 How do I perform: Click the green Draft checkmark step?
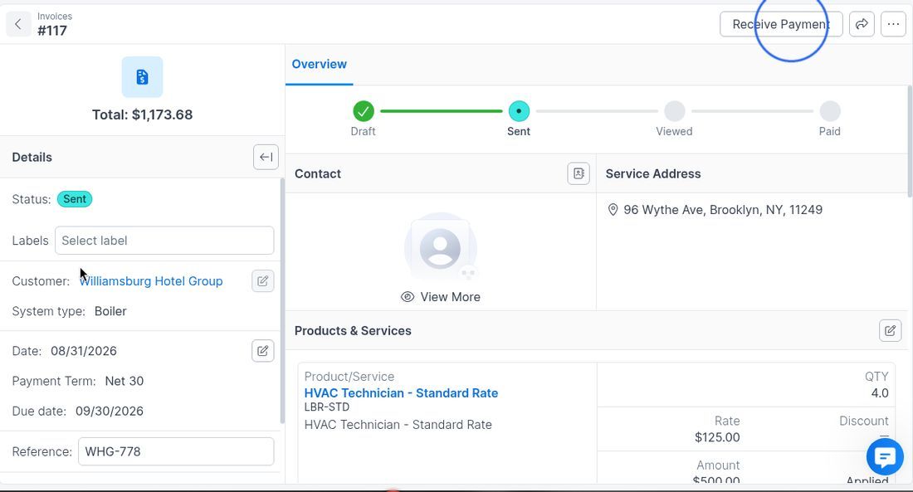point(363,110)
